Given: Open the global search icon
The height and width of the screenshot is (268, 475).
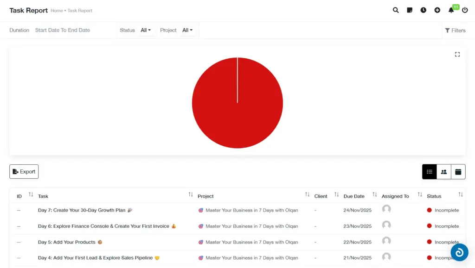Looking at the screenshot, I should [396, 10].
